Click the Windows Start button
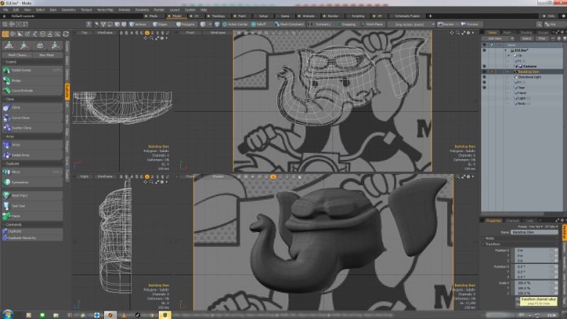 [x=7, y=314]
